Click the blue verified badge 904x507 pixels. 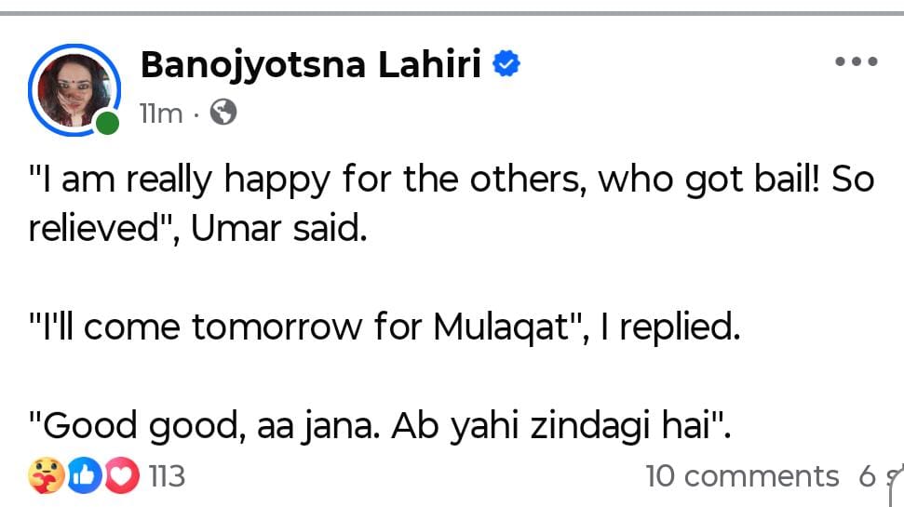click(506, 65)
